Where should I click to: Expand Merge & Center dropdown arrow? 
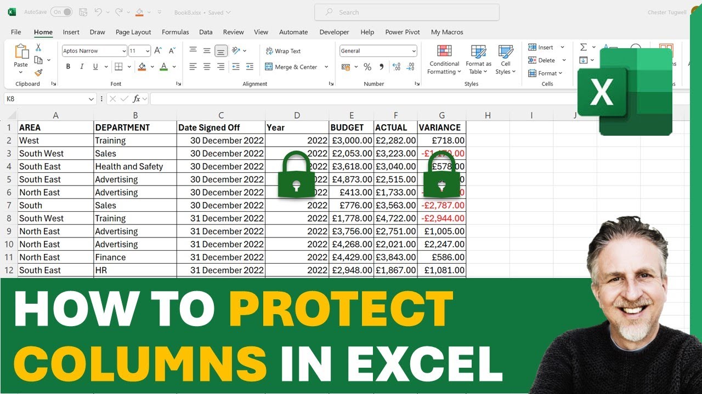click(x=326, y=67)
